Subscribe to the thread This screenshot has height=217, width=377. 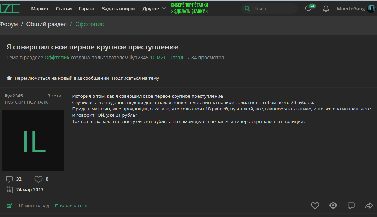[x=135, y=78]
